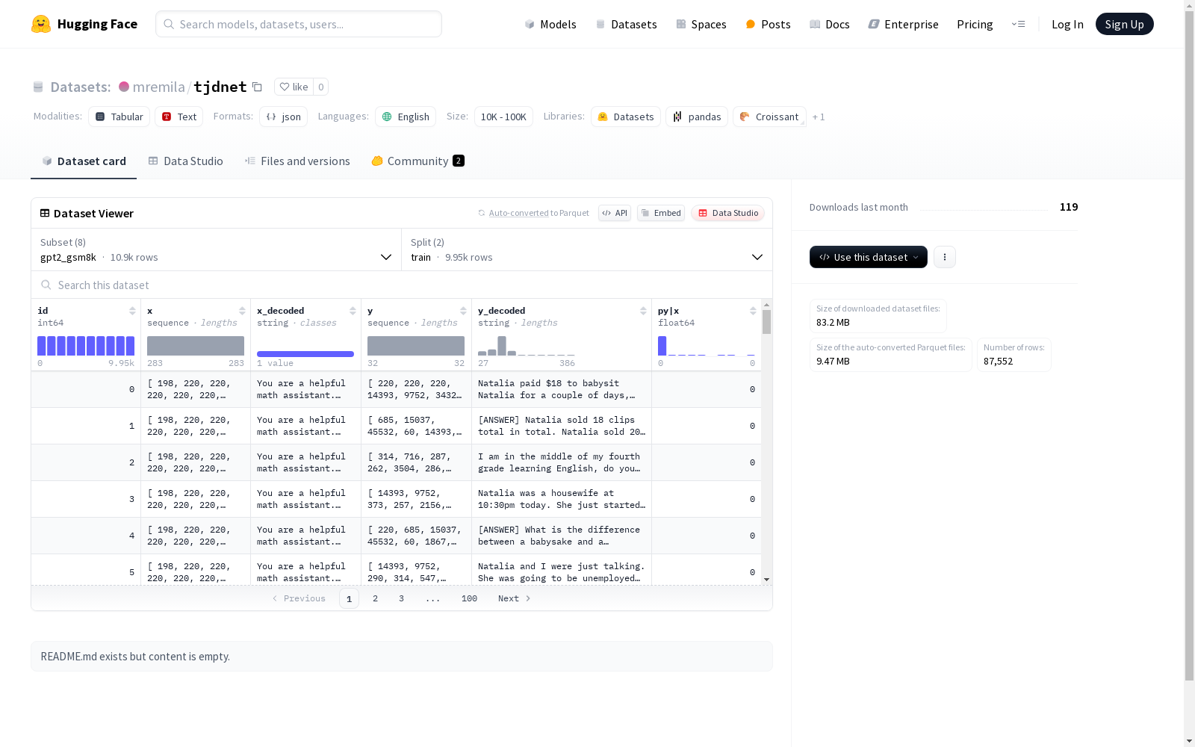Go to Posts in top navigation

(x=768, y=24)
